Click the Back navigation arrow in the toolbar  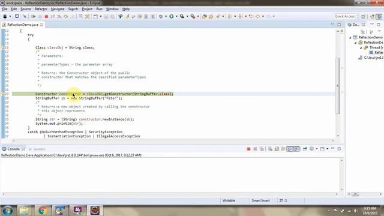click(x=257, y=16)
